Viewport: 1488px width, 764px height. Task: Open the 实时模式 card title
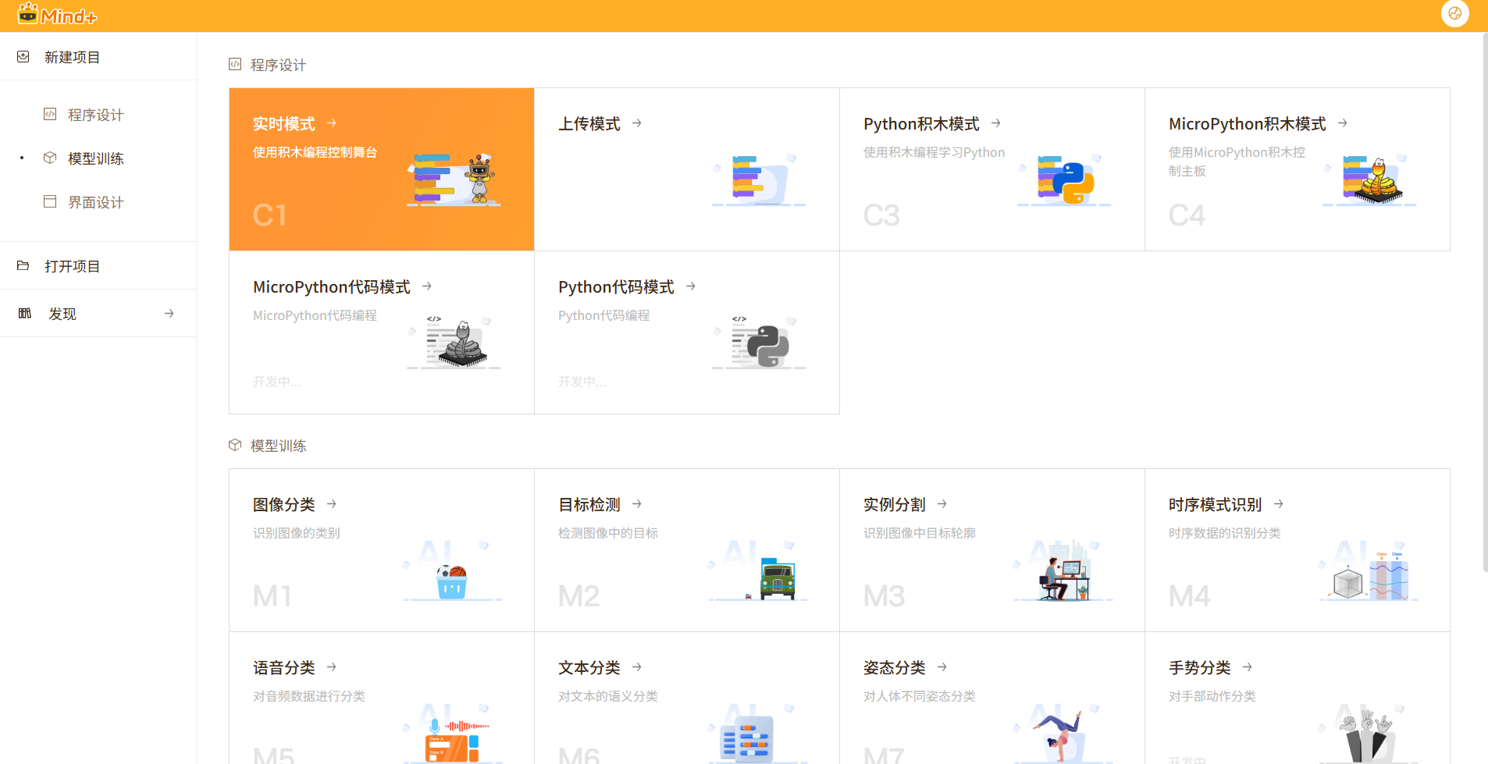[x=283, y=124]
